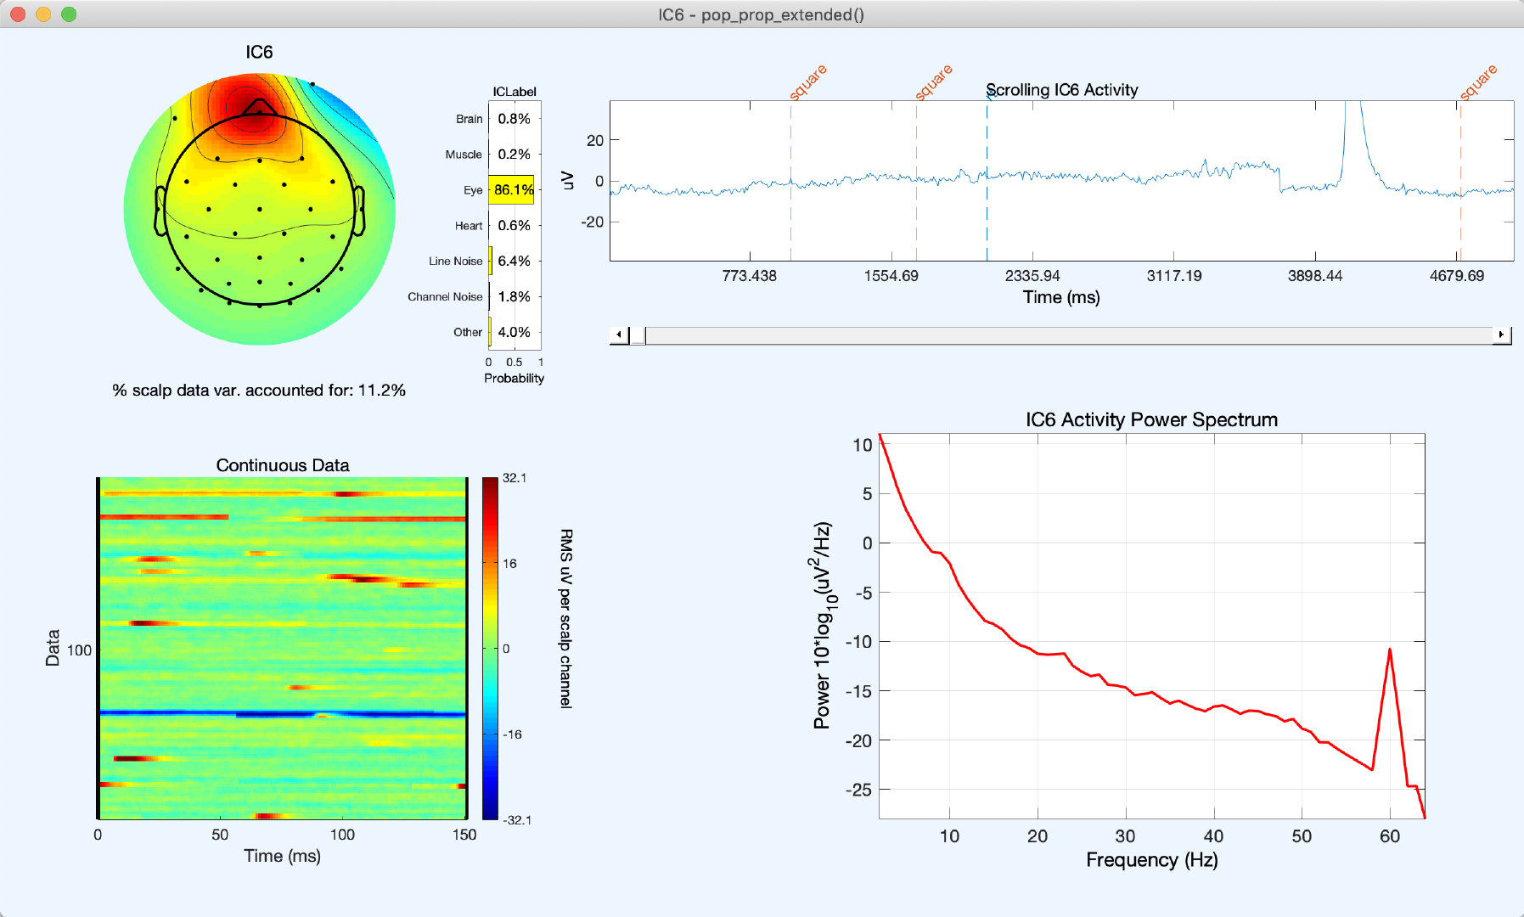
Task: Click the Eye 86.1% probability bar
Action: [x=511, y=189]
